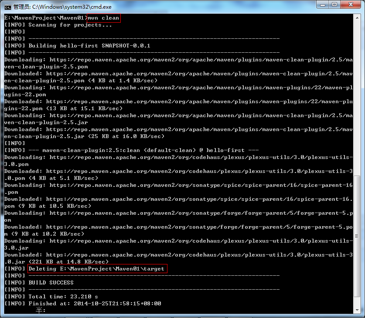
Task: Click 'en-clean-plugin-2.5.jar (25 KB at 16.0 KB/sec)' text
Action: pos(84,136)
